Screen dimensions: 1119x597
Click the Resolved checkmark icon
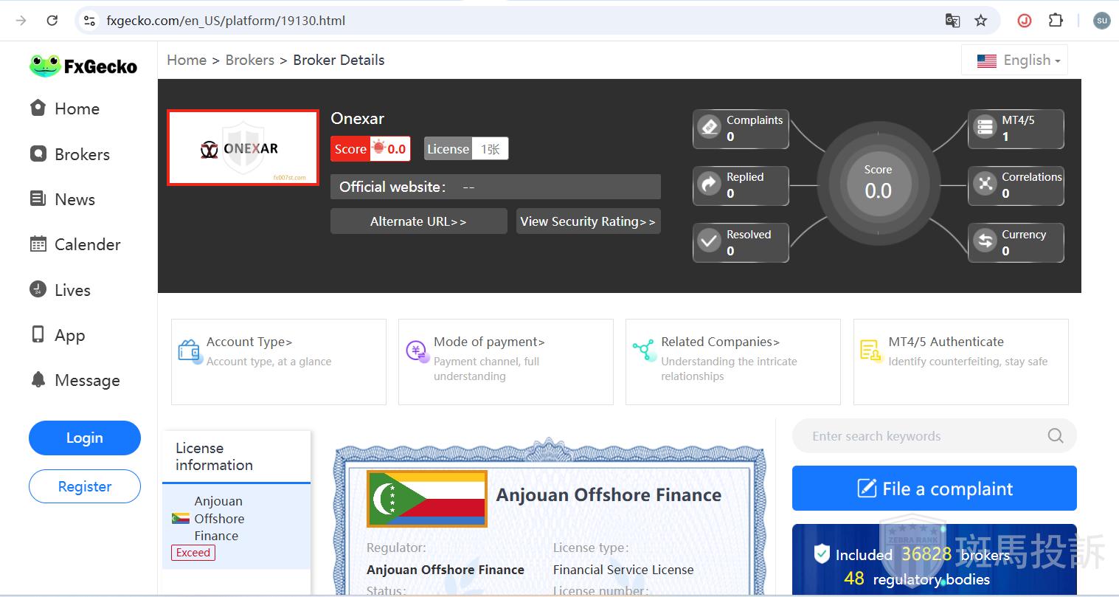pyautogui.click(x=709, y=241)
